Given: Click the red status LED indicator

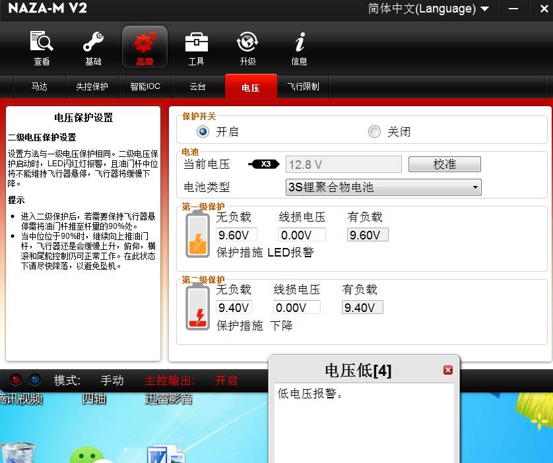Looking at the screenshot, I should click(16, 379).
